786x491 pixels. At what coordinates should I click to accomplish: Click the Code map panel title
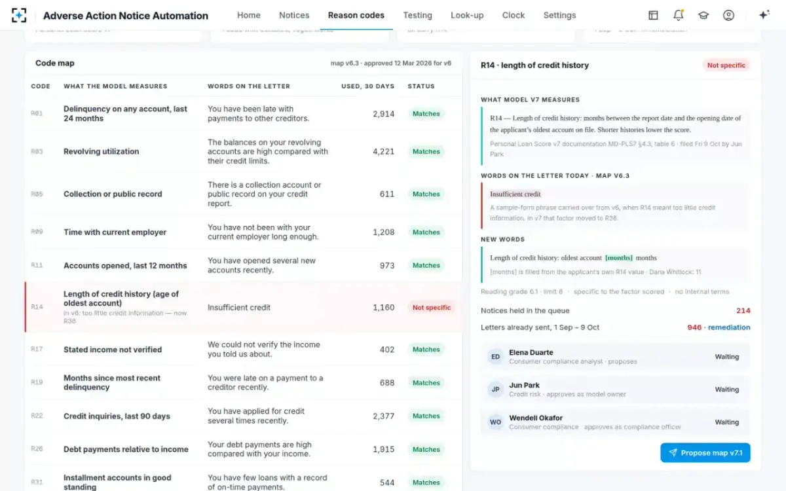(55, 64)
